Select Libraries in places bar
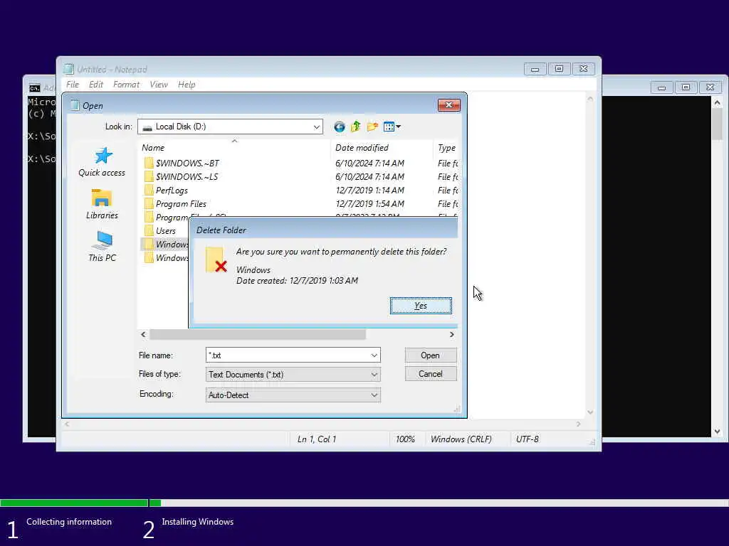 click(x=102, y=204)
